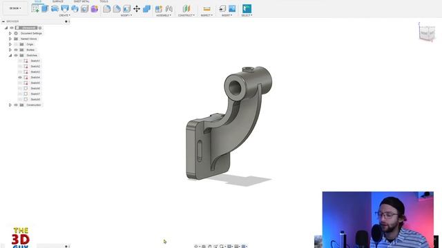Select the Combine bodies tool
442x248 pixels.
point(146,9)
